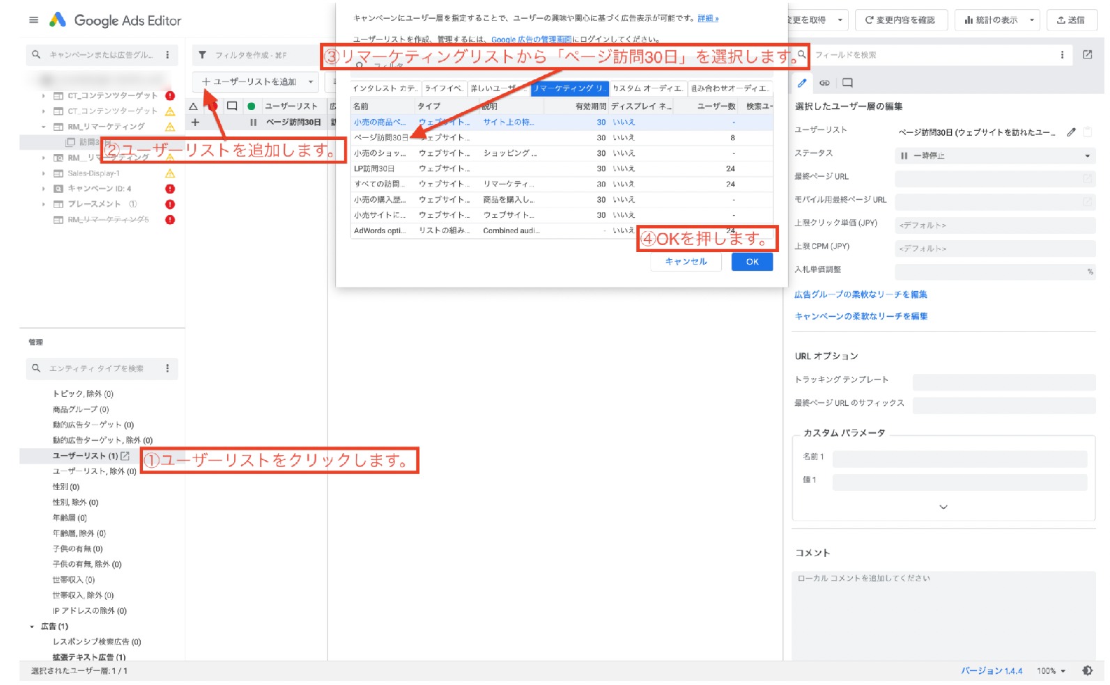Viewport: 1110px width, 685px height.
Task: Select 拡張テキスト広告 (1) entry
Action: (89, 656)
